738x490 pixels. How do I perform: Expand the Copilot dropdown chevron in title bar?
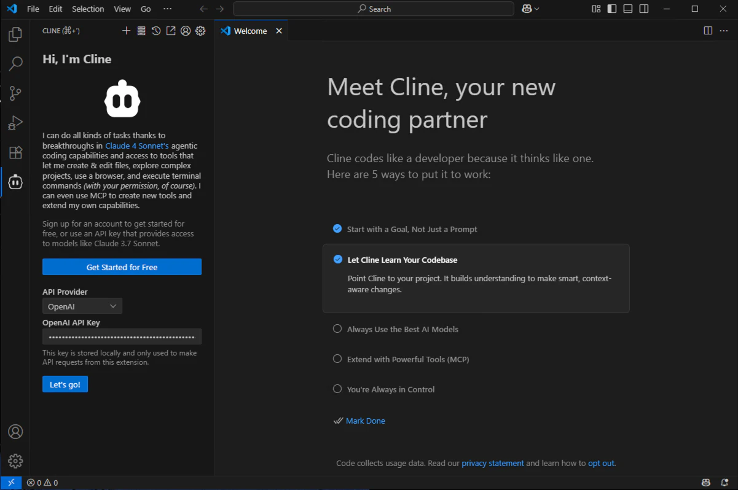(x=537, y=9)
